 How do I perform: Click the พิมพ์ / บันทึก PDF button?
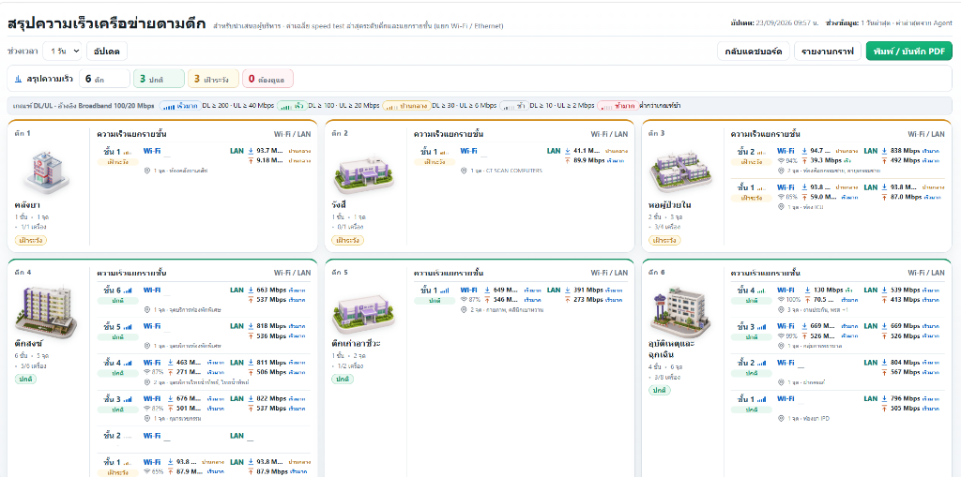pyautogui.click(x=908, y=52)
